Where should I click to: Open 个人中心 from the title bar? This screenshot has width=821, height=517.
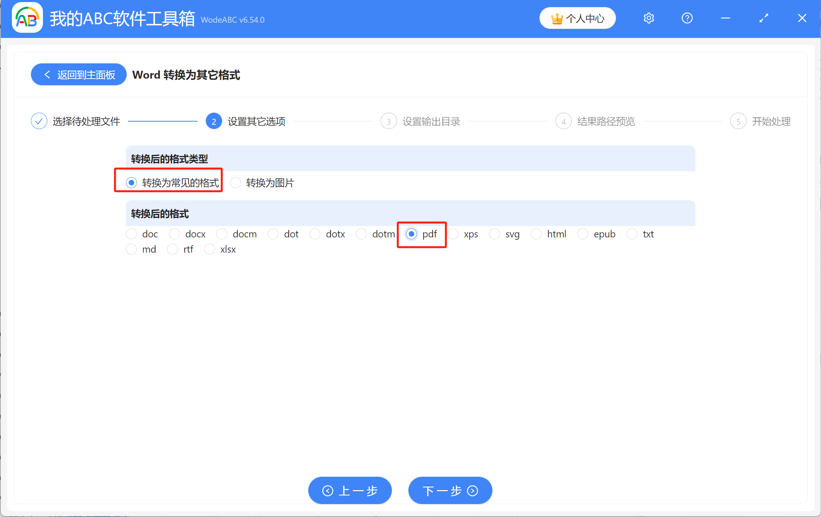pos(577,18)
